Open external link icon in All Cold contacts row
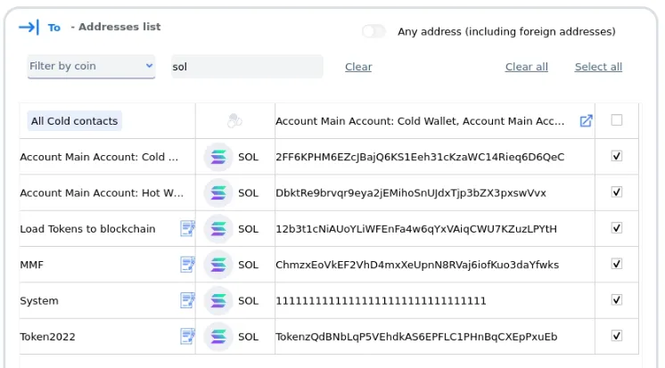This screenshot has height=368, width=665. coord(586,121)
